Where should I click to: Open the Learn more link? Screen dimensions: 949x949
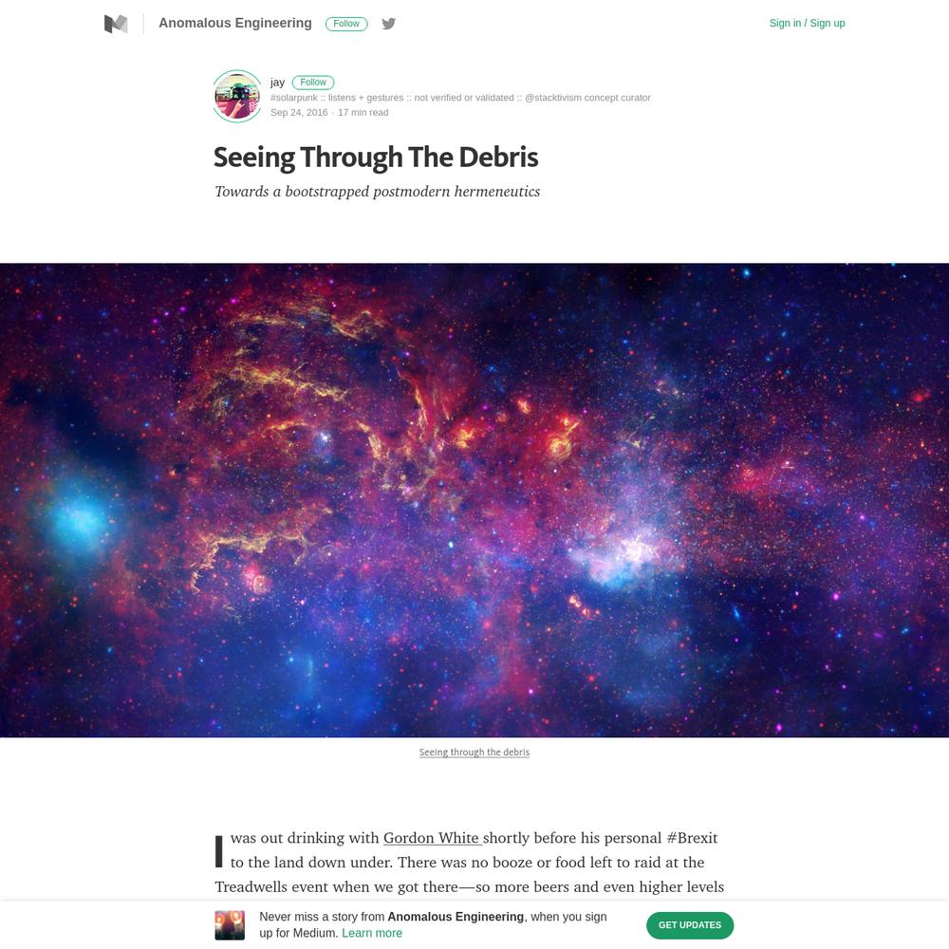pos(372,933)
